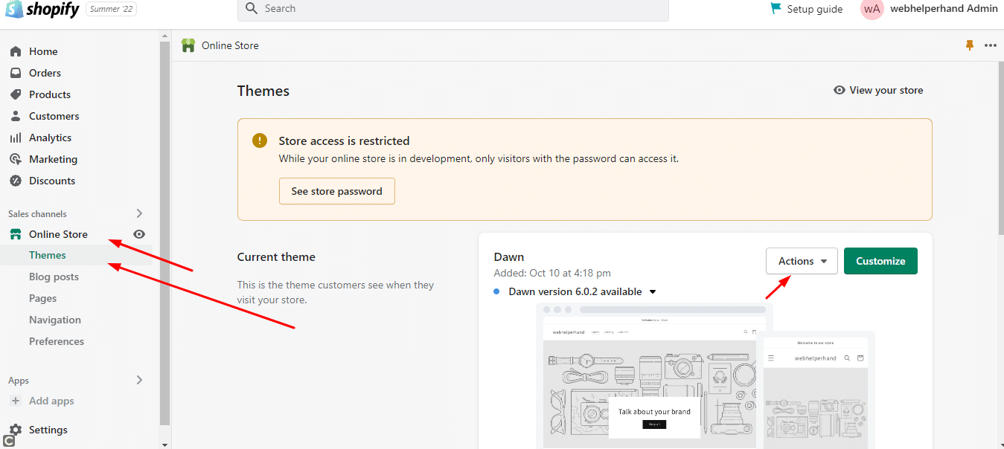Viewport: 1004px width, 449px height.
Task: Click the warning icon in restricted banner
Action: [x=259, y=140]
